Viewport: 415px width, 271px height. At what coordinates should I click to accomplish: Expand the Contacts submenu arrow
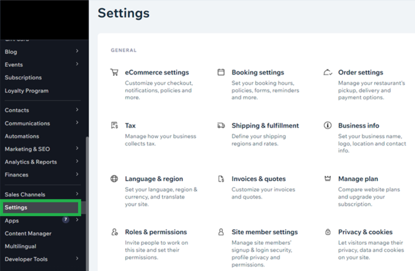77,110
